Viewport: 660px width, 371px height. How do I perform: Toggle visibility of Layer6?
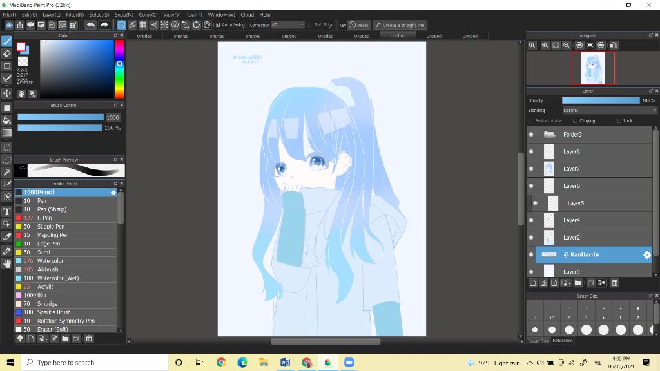pos(531,186)
